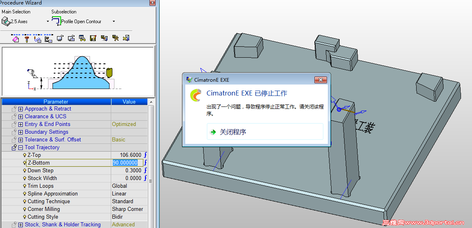Viewport: 472px width, 228px height.
Task: Expand Stock, Shank & Holder Tracking group
Action: click(x=20, y=225)
